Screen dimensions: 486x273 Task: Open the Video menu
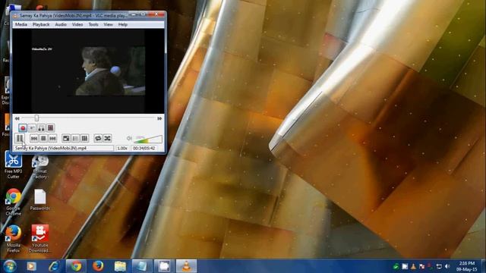pyautogui.click(x=77, y=24)
